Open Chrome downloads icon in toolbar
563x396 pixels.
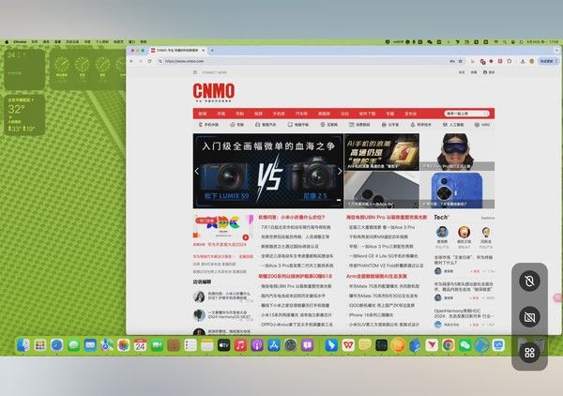pyautogui.click(x=523, y=61)
